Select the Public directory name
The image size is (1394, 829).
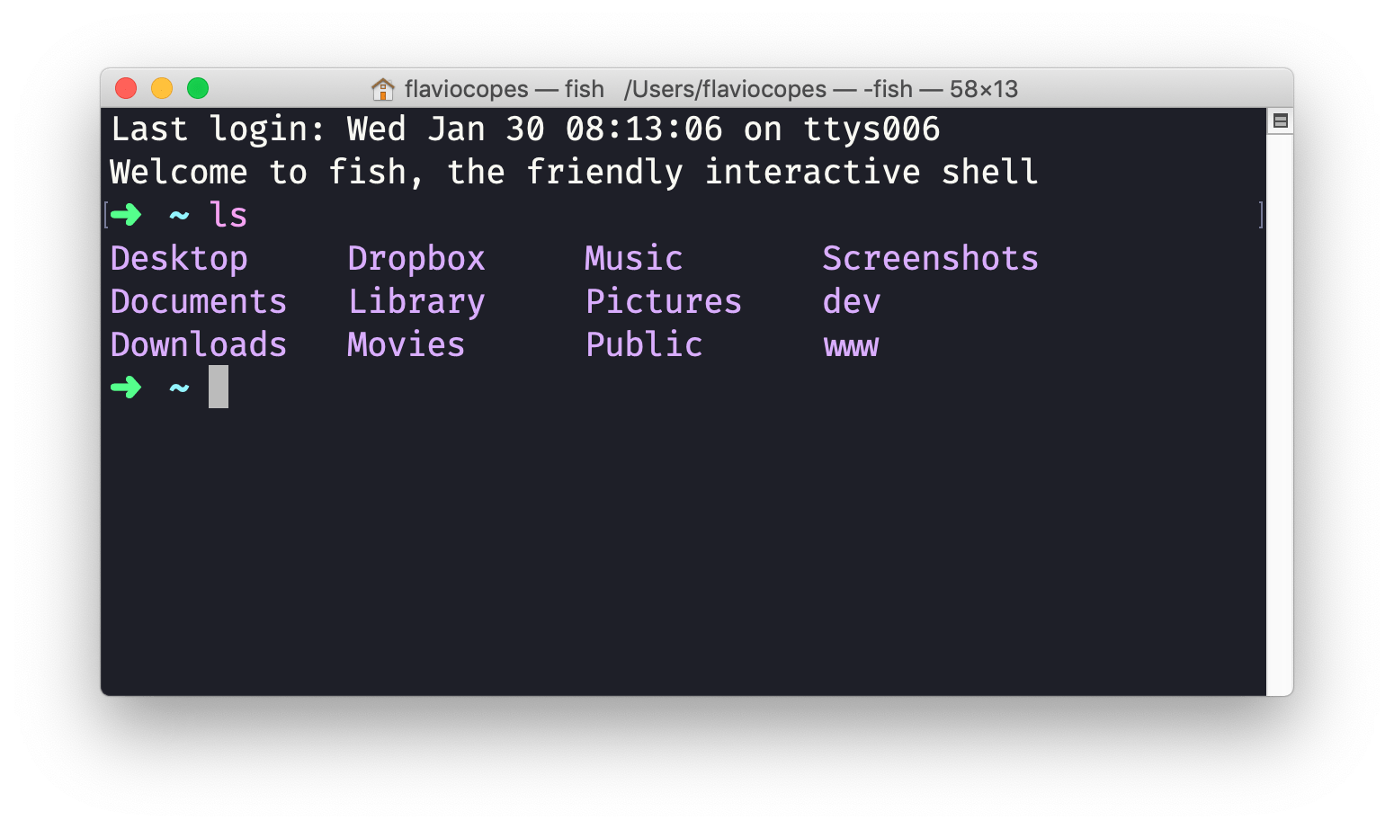click(643, 344)
